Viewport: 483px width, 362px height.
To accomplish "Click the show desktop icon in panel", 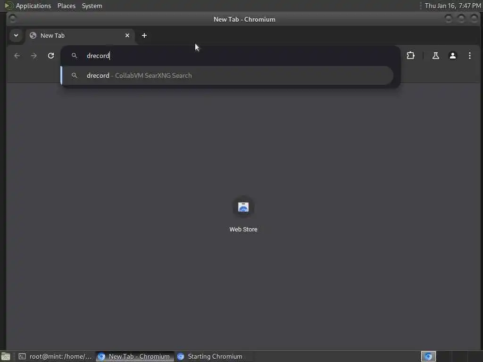I will click(x=6, y=356).
